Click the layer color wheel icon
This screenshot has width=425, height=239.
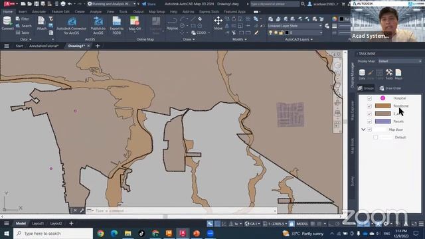tap(335, 19)
